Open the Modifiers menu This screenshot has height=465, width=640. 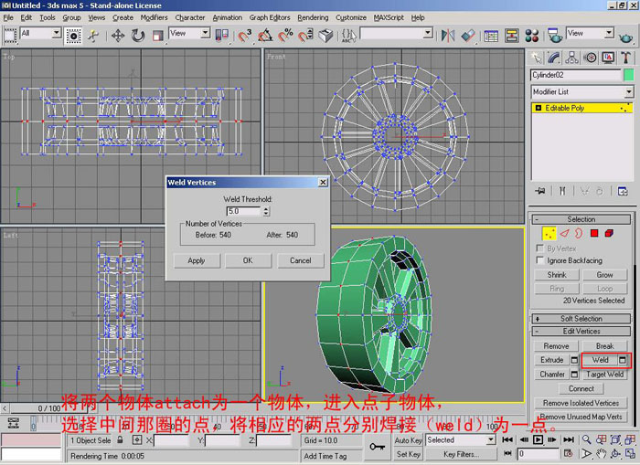(154, 17)
